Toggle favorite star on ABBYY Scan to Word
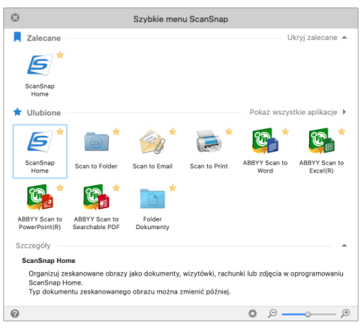361x329 pixels. click(x=285, y=131)
